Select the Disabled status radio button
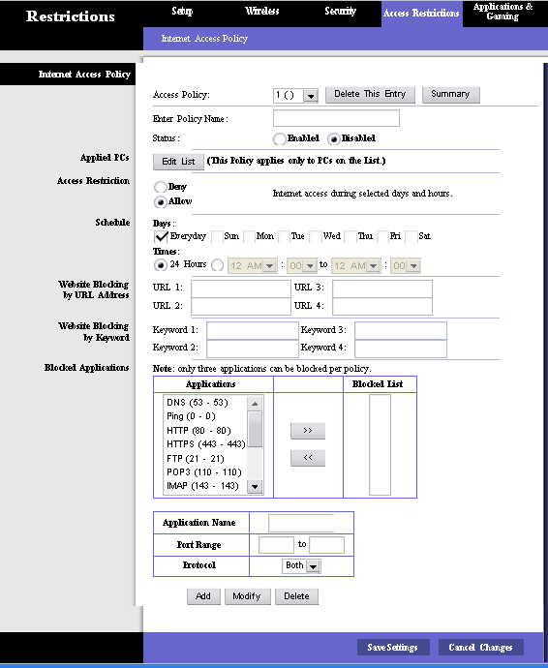Viewport: 548px width, 668px height. click(x=334, y=138)
